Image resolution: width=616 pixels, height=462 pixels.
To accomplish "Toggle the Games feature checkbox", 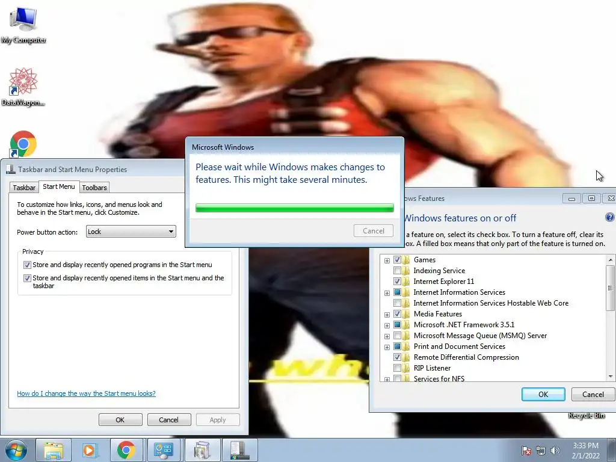I will point(397,260).
